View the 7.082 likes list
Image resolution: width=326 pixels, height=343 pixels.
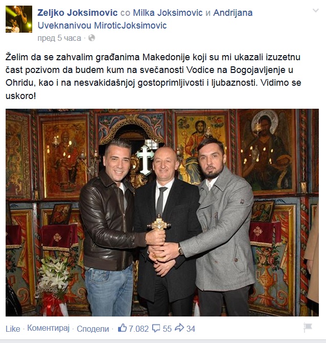[138, 329]
